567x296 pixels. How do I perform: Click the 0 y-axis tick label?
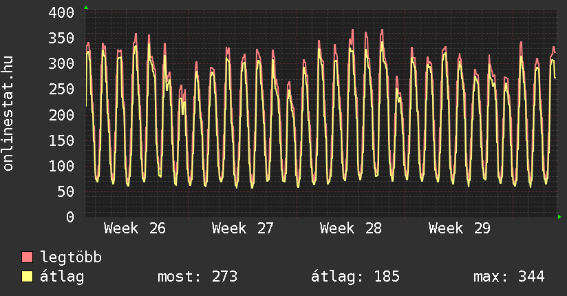point(70,217)
